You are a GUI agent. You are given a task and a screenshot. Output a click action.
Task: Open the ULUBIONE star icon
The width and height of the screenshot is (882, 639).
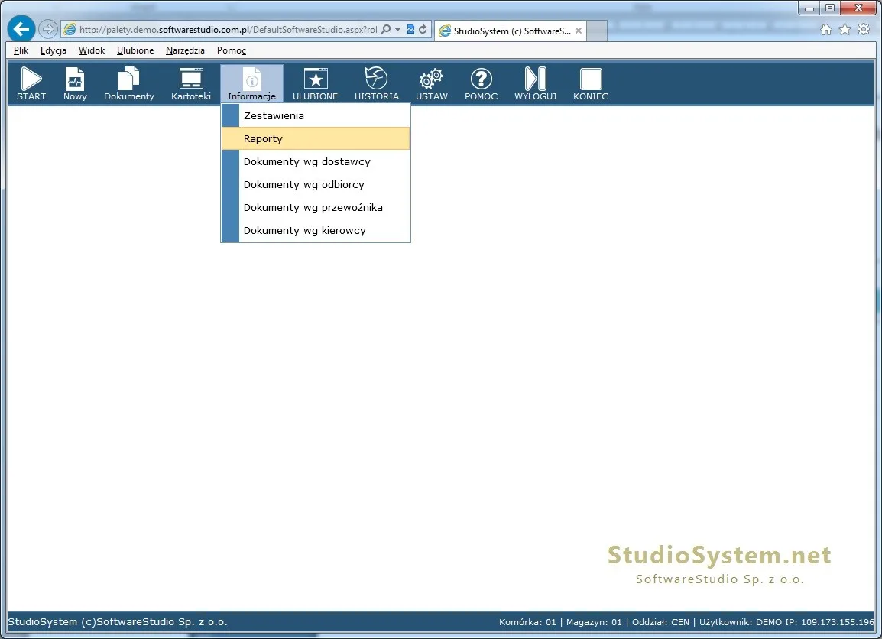(315, 83)
